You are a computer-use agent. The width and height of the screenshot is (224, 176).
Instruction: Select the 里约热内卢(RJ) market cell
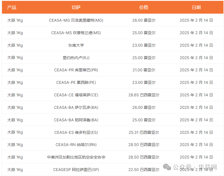pyautogui.click(x=76, y=58)
